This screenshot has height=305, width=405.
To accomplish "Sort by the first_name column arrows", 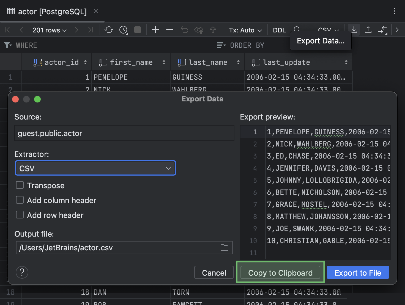I will [x=163, y=62].
